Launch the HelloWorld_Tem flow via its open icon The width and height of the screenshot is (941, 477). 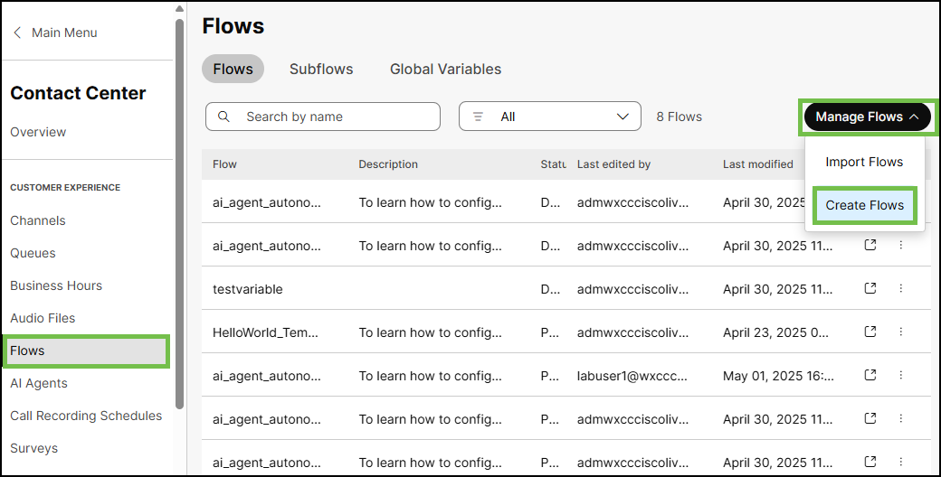[870, 332]
